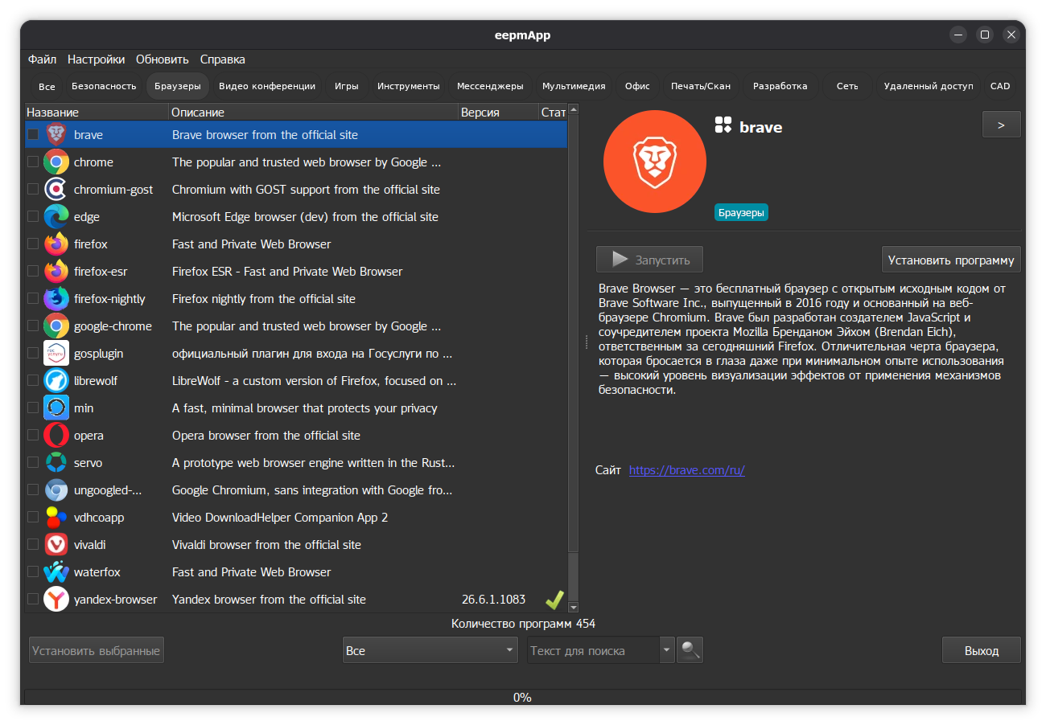Click version '26.6.1.1083' cell
The width and height of the screenshot is (1046, 725).
(494, 600)
